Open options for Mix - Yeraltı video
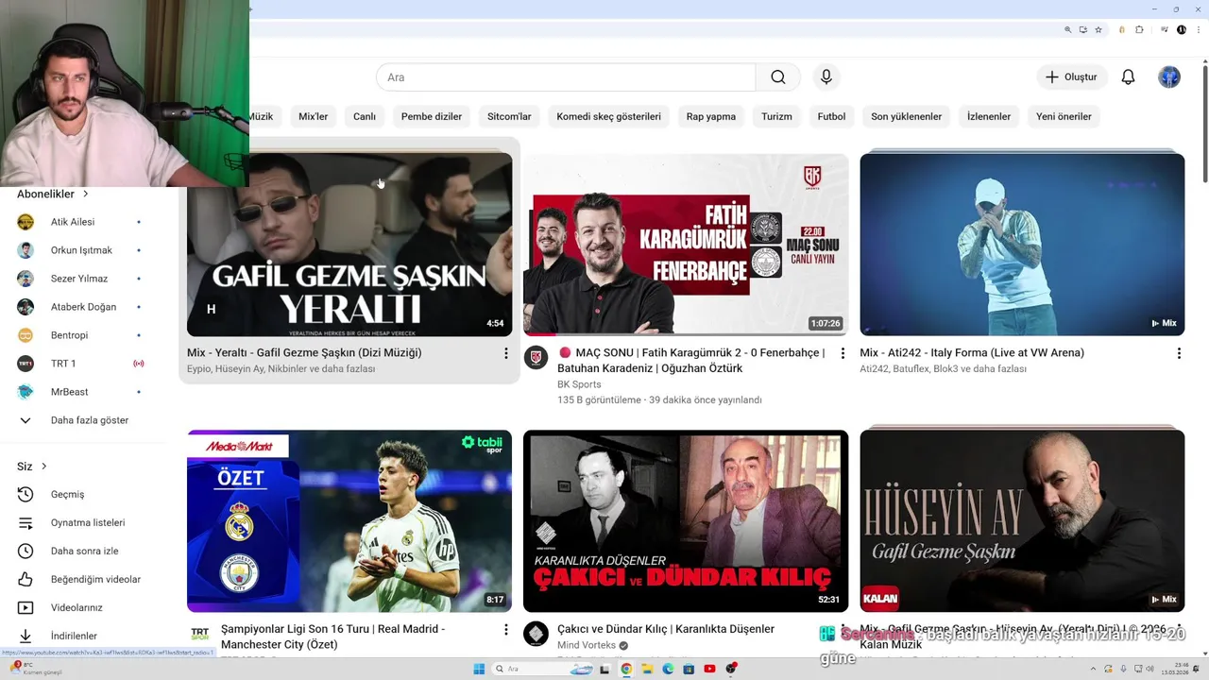Image resolution: width=1209 pixels, height=680 pixels. pyautogui.click(x=506, y=353)
